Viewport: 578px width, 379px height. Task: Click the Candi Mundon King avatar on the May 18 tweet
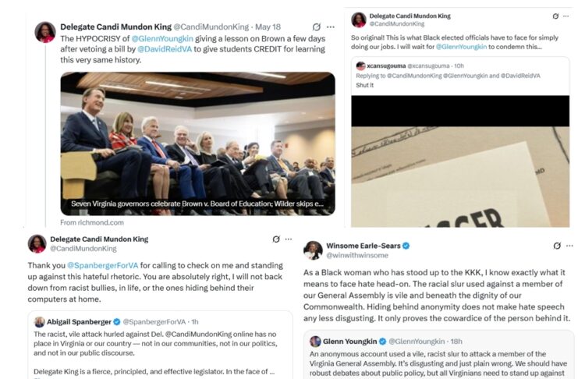(45, 32)
